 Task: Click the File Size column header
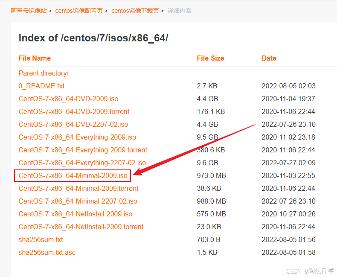click(210, 58)
